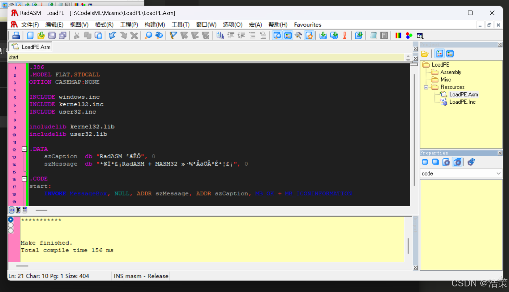
Task: Open the 帮助(H) menu
Action: 278,25
